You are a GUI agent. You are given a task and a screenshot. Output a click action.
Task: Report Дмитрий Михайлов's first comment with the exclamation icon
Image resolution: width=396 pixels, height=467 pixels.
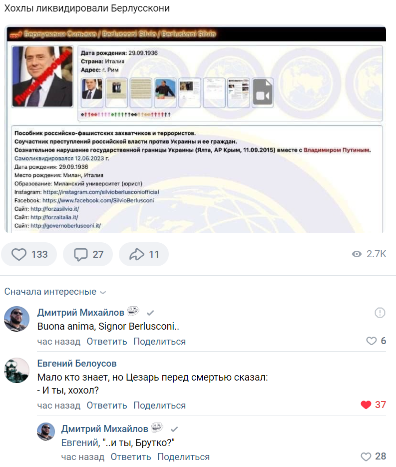(380, 313)
